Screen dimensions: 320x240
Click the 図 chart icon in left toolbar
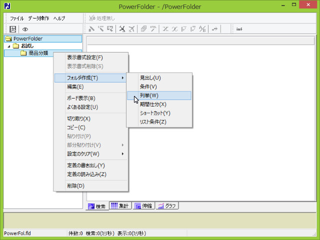point(12,29)
